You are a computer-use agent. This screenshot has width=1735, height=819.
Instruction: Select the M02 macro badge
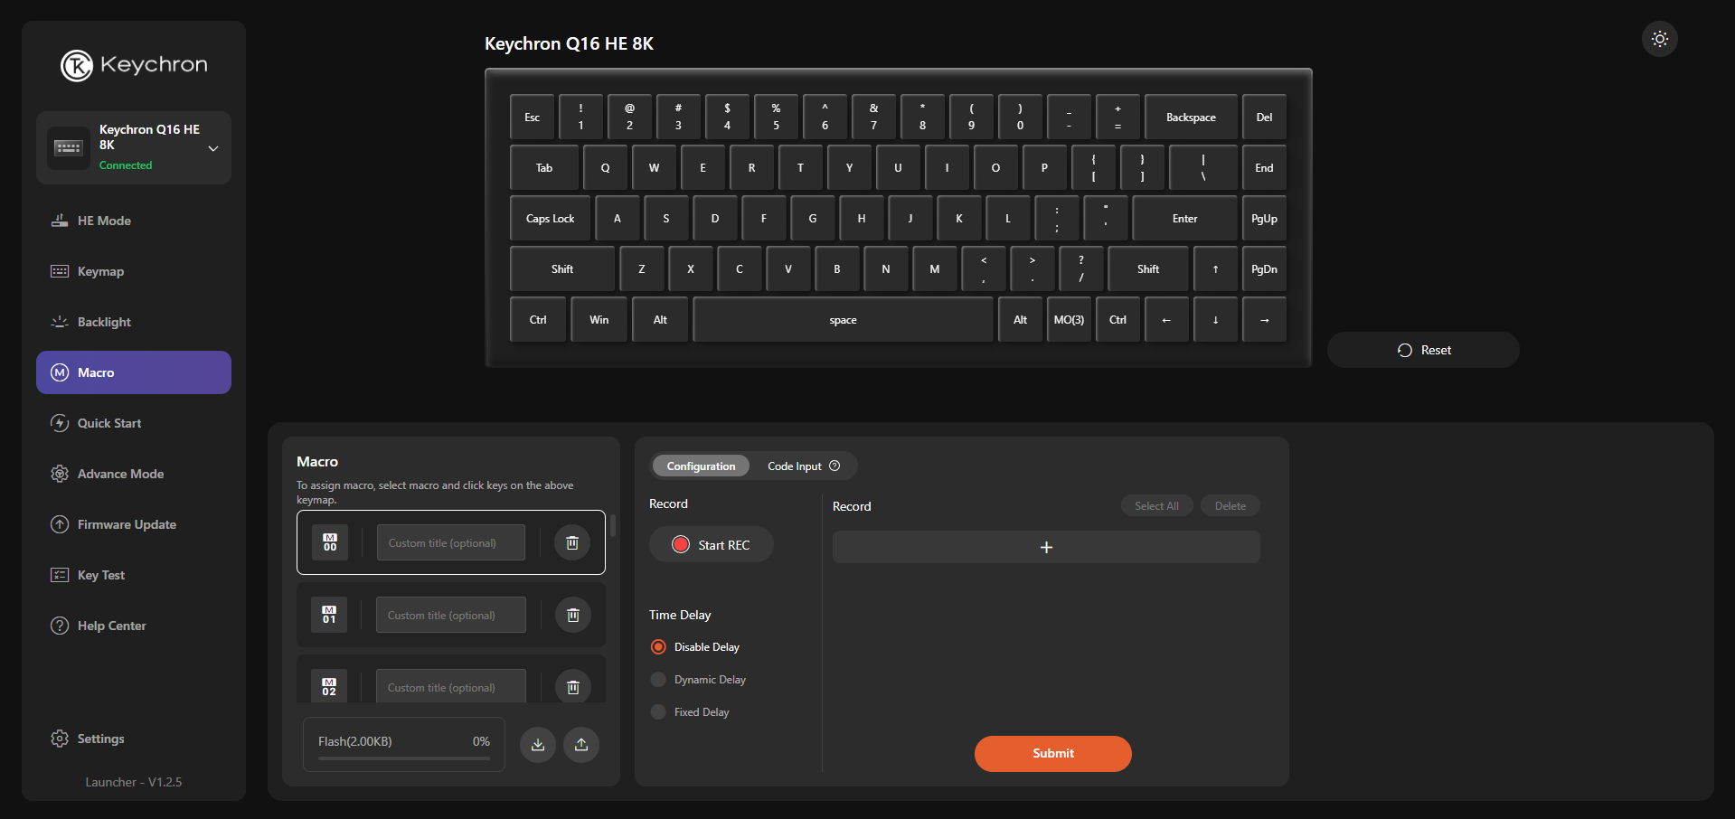coord(329,687)
